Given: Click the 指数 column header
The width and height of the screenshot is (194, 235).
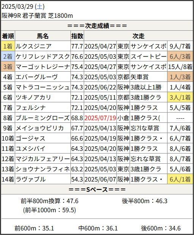Looking at the screenshot, I should click(77, 36).
